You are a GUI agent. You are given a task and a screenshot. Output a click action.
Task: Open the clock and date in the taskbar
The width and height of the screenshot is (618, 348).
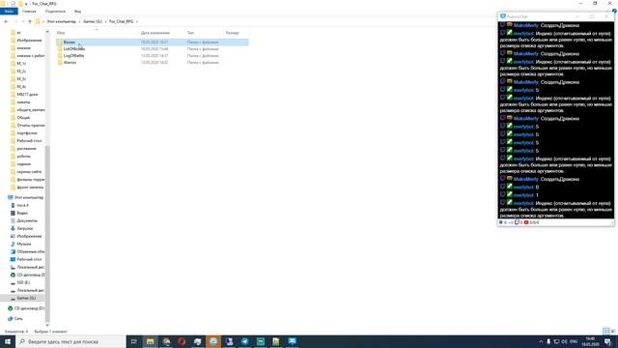tap(590, 341)
